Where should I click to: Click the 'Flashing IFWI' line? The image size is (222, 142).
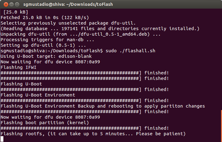tap(18, 67)
